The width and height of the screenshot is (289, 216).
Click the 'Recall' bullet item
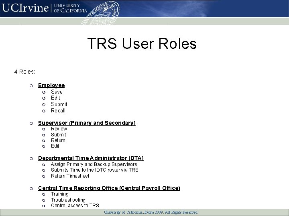(58, 110)
